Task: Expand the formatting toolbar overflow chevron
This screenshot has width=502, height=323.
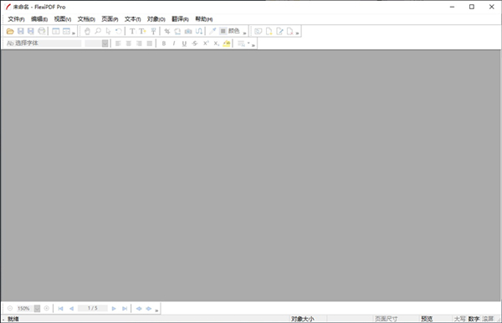Action: pyautogui.click(x=254, y=45)
